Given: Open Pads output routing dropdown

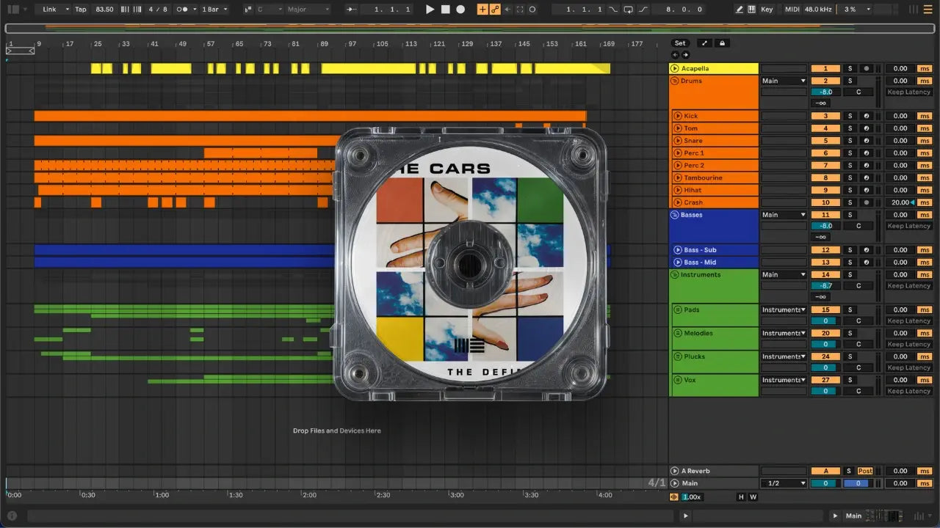Looking at the screenshot, I should [784, 309].
